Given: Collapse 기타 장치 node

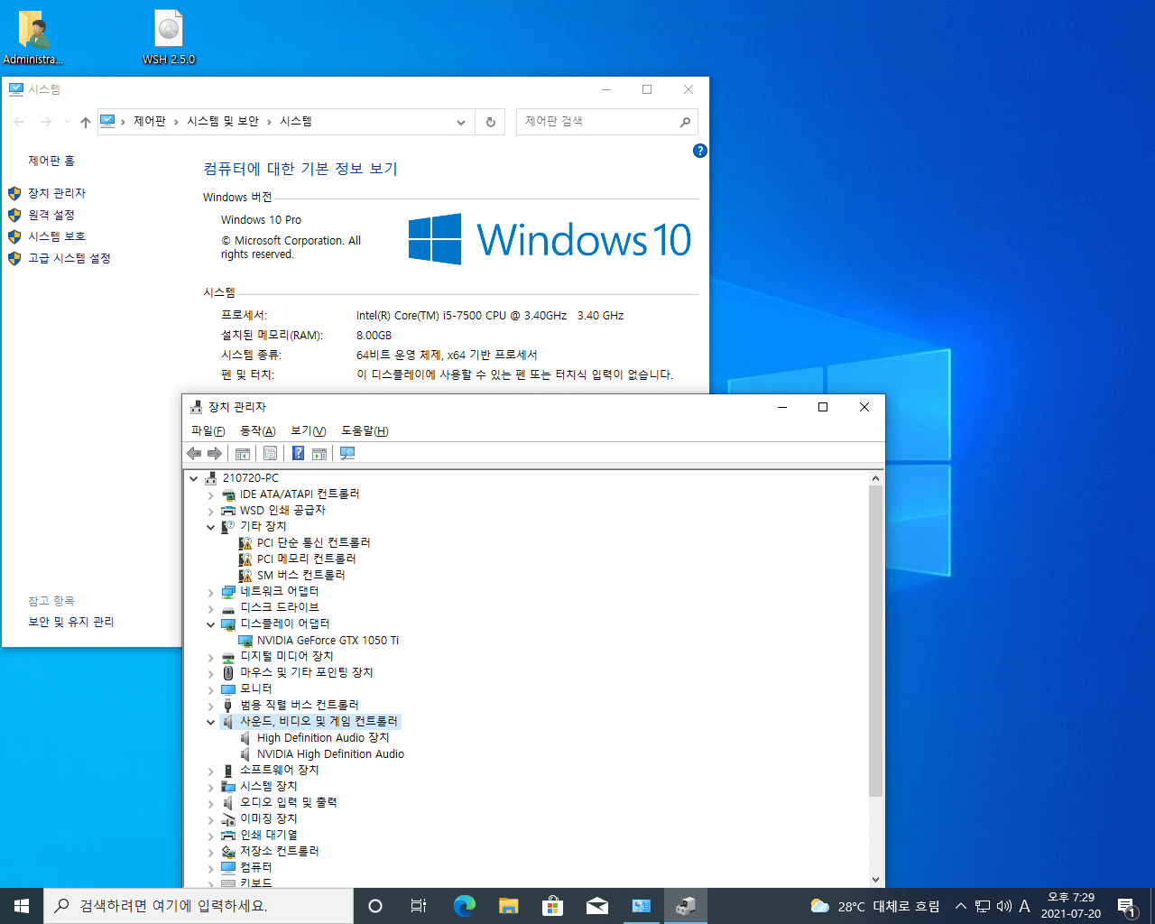Looking at the screenshot, I should (211, 527).
